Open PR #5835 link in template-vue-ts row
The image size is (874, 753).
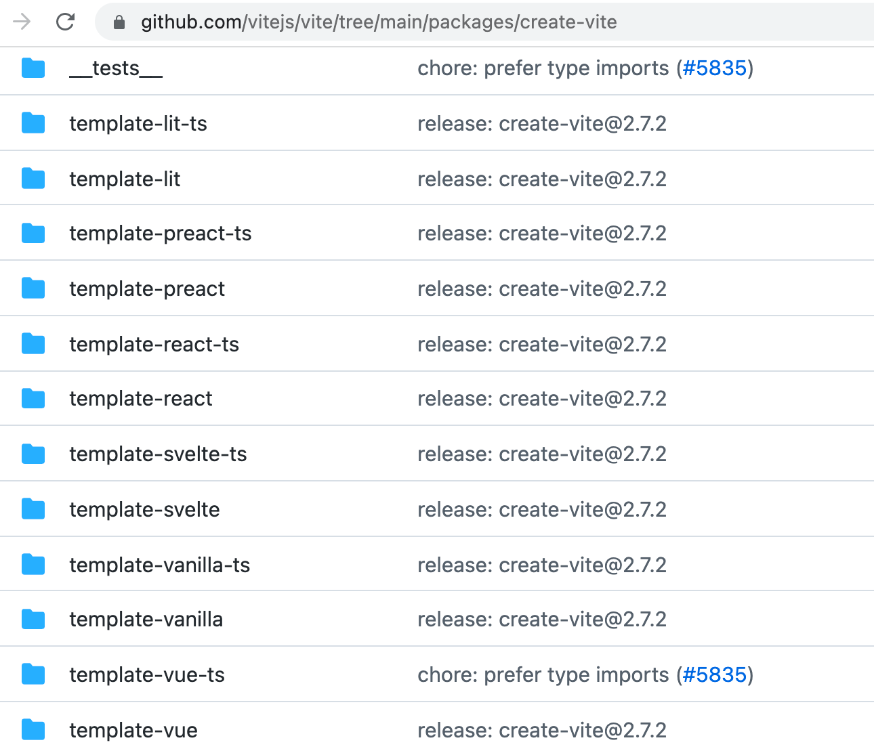point(714,675)
